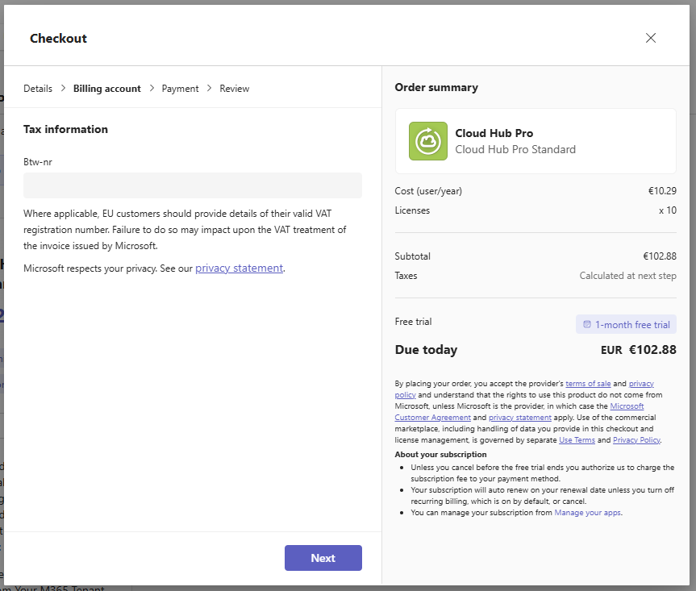Click the chevron between Payment and Review
The width and height of the screenshot is (696, 591).
[209, 89]
